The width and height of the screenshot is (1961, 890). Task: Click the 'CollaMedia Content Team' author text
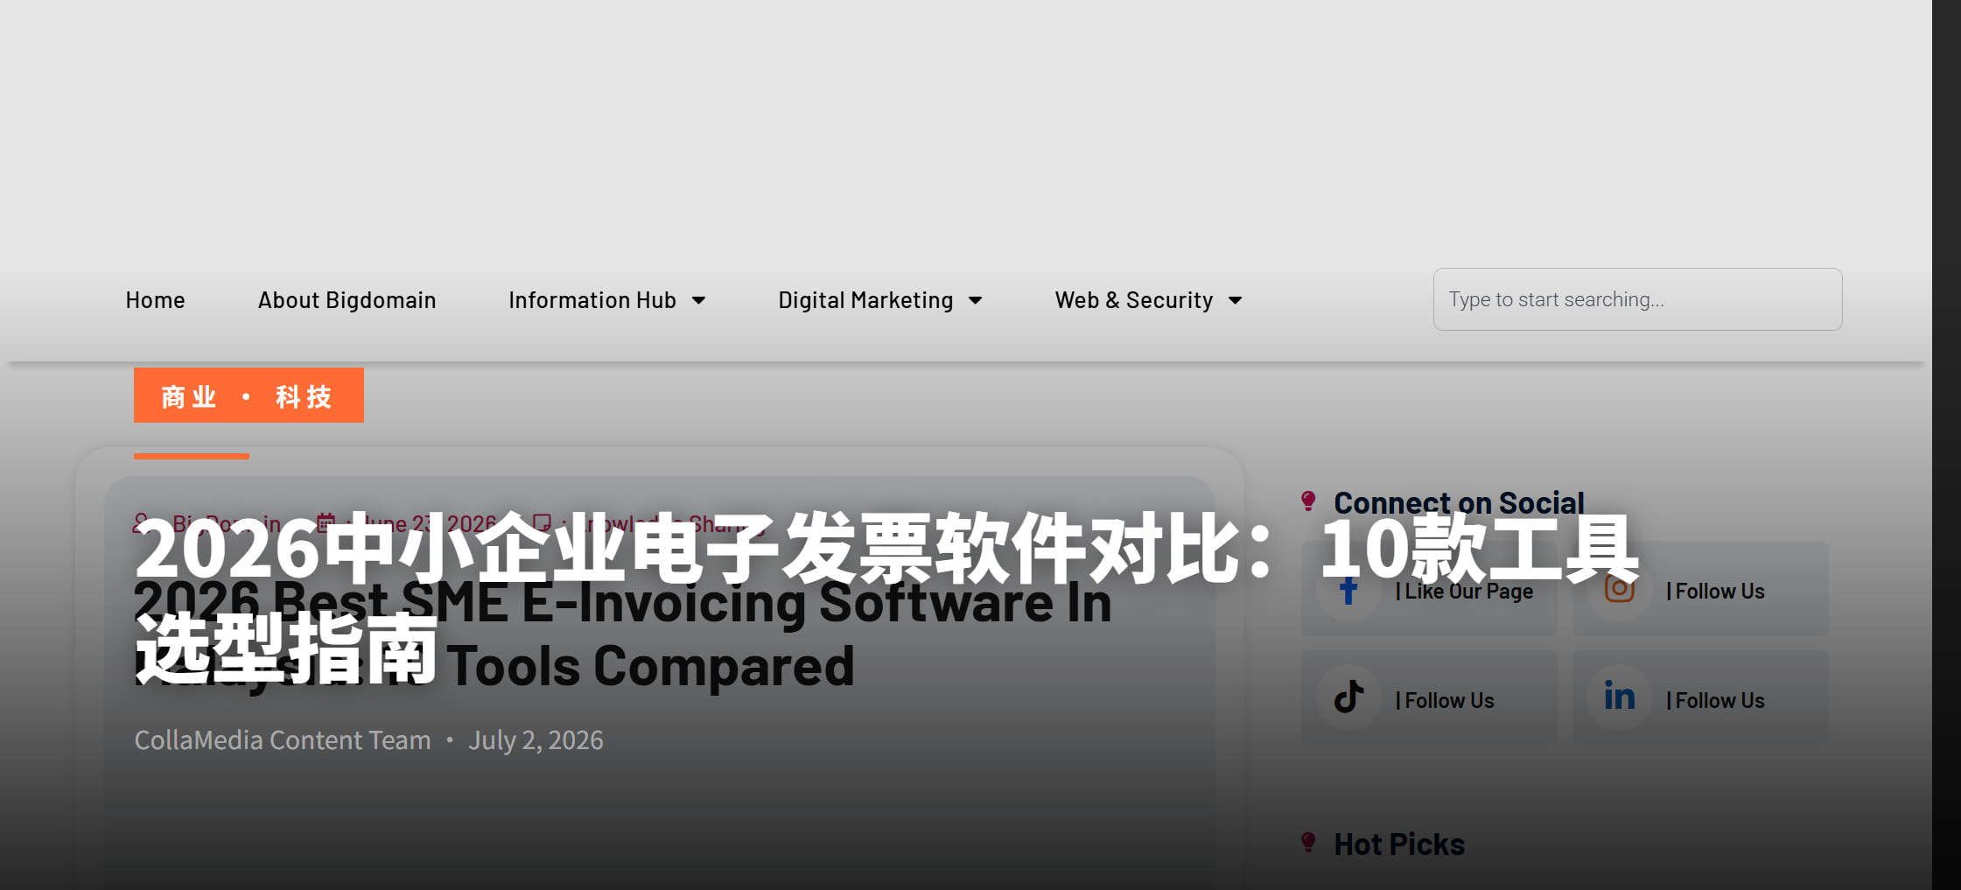[283, 740]
